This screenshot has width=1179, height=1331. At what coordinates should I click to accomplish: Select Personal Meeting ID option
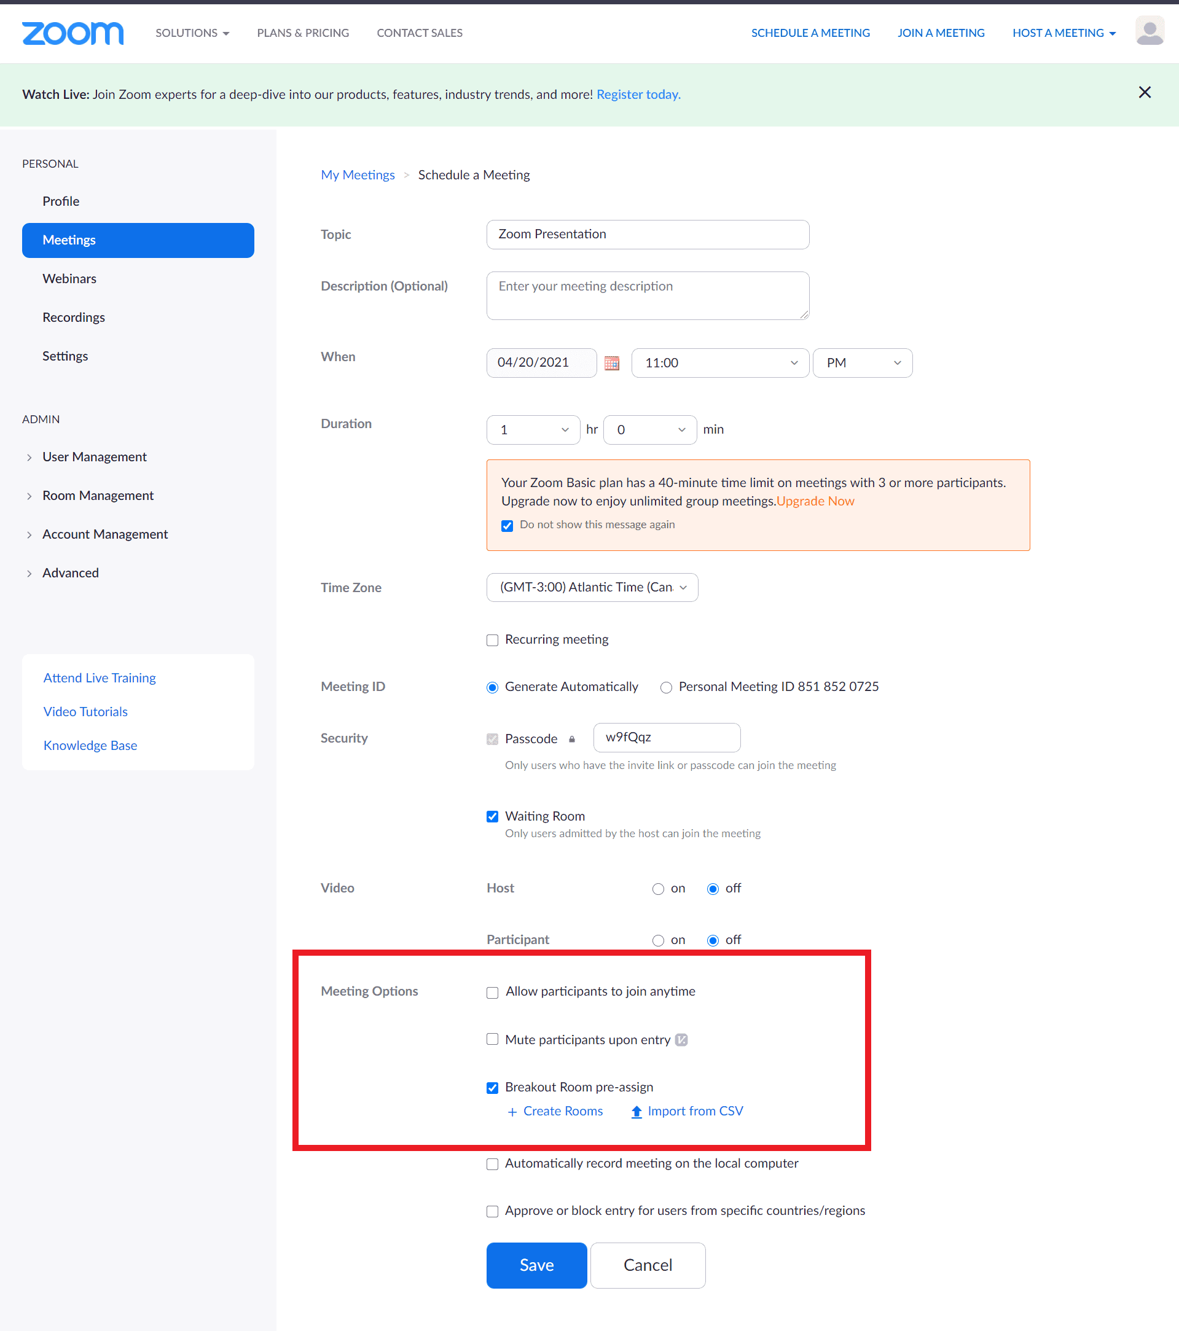click(x=666, y=688)
